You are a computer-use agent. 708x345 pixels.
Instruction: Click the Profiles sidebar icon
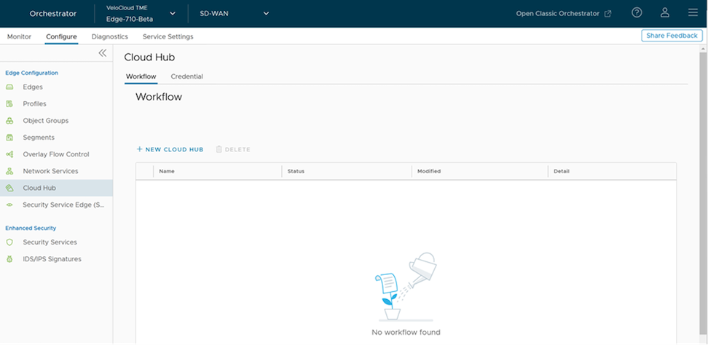click(x=9, y=104)
